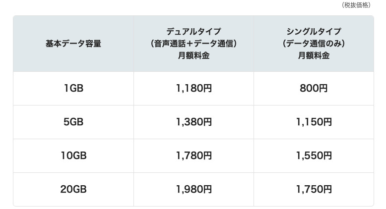Click the 800円 single type price
This screenshot has height=209, width=386.
[314, 89]
